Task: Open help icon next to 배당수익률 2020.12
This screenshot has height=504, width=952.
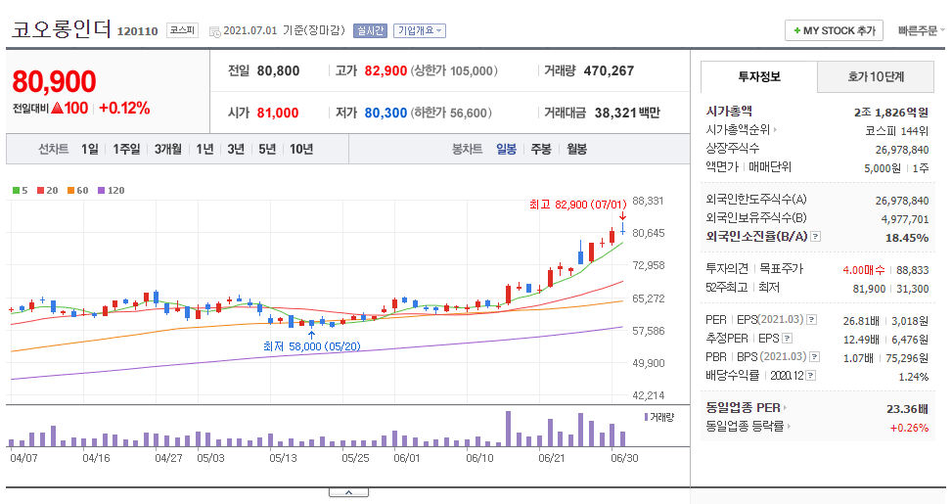Action: click(810, 375)
